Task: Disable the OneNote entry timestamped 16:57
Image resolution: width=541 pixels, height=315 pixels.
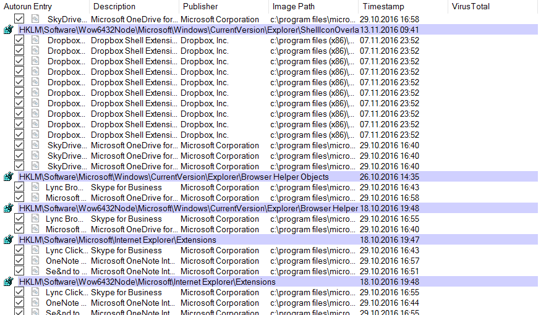Action: (x=19, y=261)
